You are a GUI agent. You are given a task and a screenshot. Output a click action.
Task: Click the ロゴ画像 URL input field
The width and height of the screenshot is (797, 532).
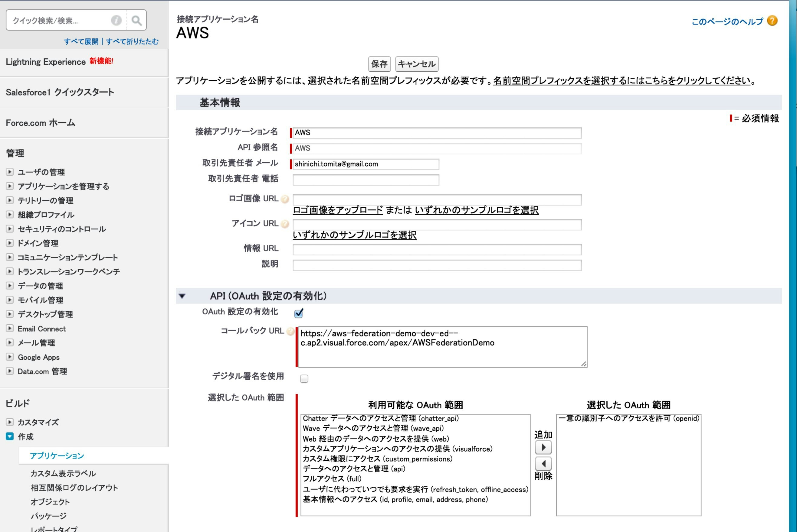click(x=437, y=199)
